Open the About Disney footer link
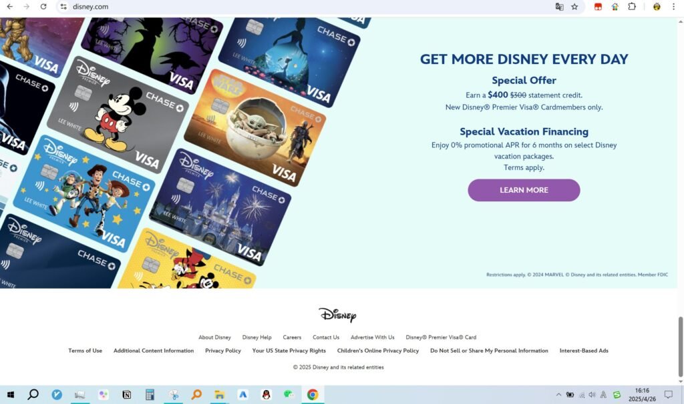684x404 pixels. click(x=214, y=337)
